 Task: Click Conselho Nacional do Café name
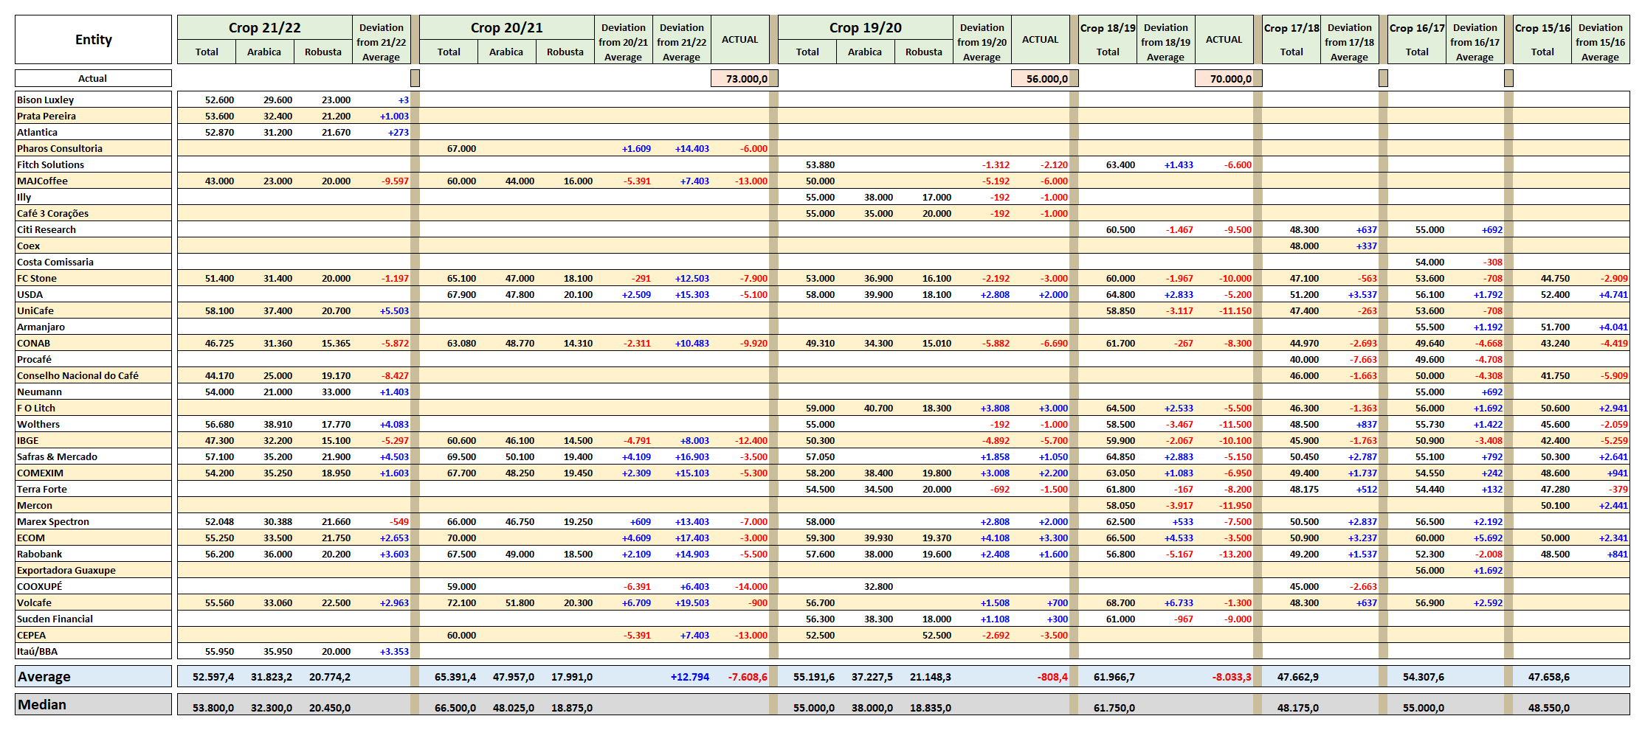tap(77, 375)
